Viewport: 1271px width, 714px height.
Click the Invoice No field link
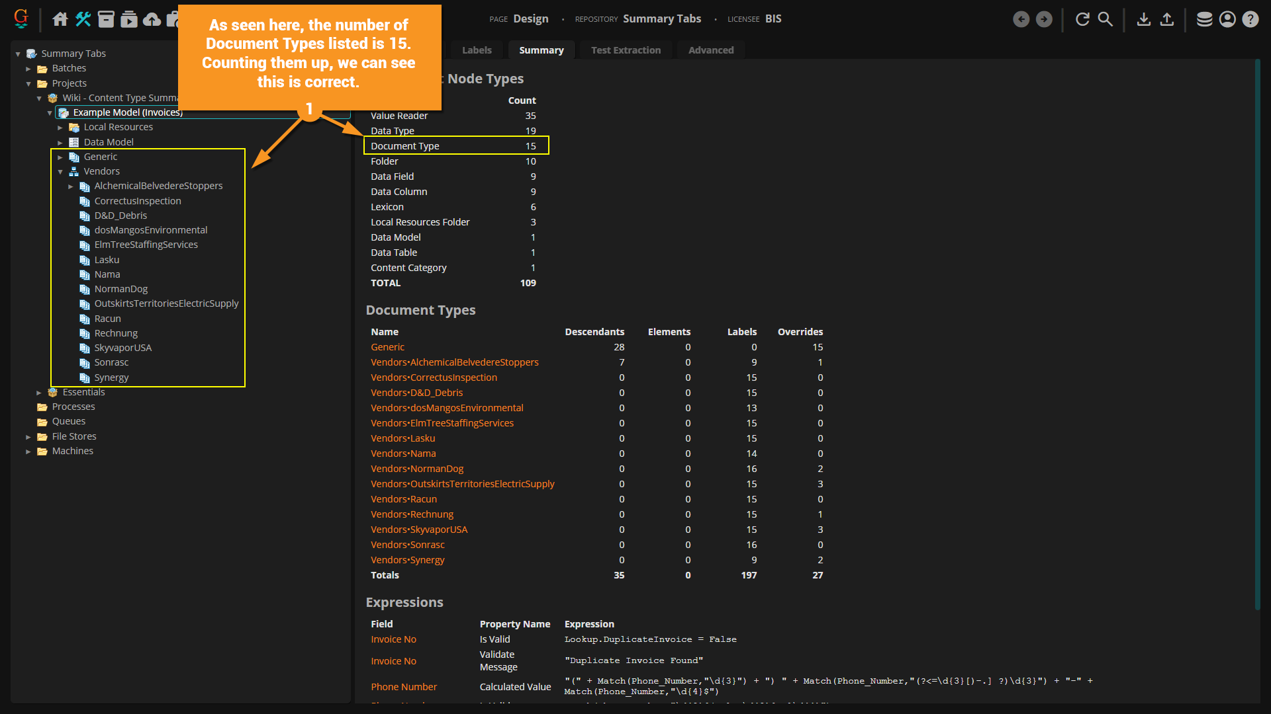(393, 639)
